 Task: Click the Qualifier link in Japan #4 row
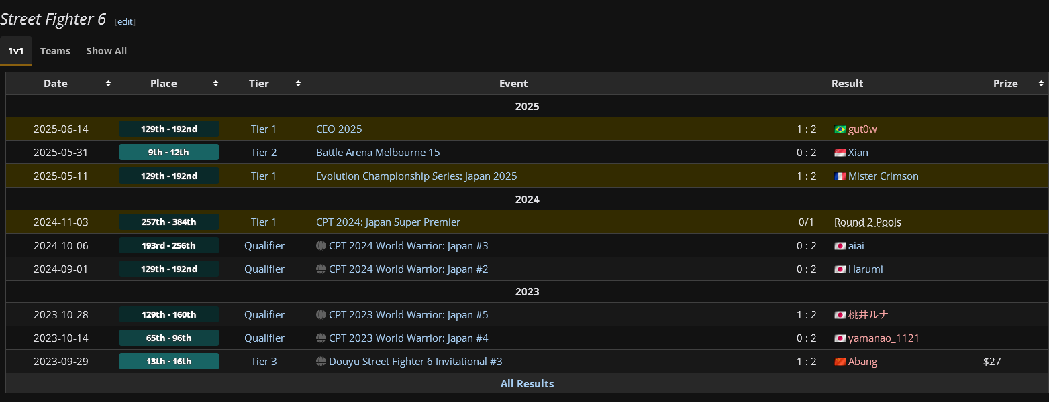click(x=264, y=338)
